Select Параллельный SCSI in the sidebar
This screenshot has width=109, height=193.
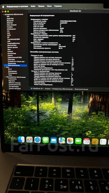(x=15, y=57)
